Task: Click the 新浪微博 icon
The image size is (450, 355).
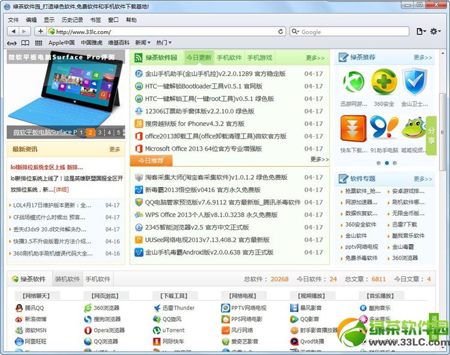Action: point(19,319)
